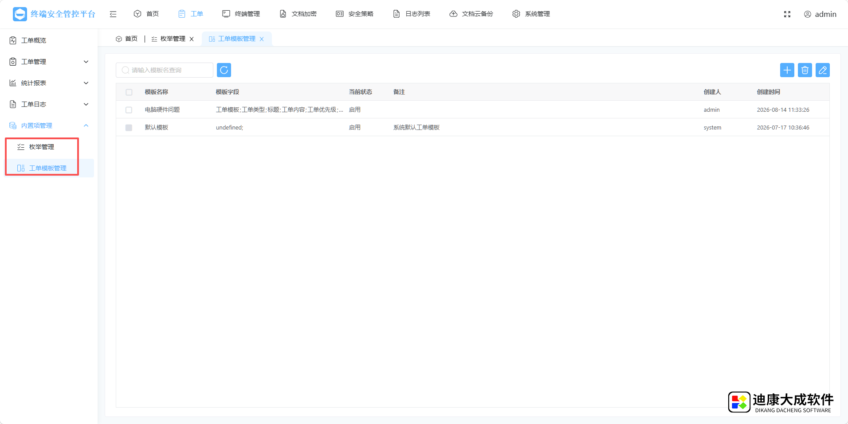Click the refresh button beside search
Image resolution: width=848 pixels, height=424 pixels.
(224, 70)
